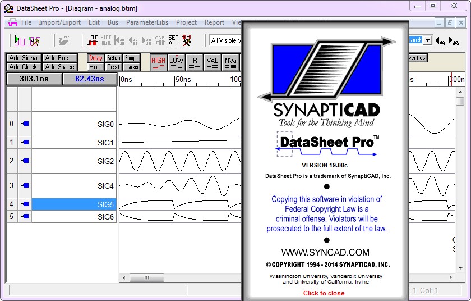The height and width of the screenshot is (301, 471).
Task: Click the SIG2 blue direction icon
Action: 25,161
